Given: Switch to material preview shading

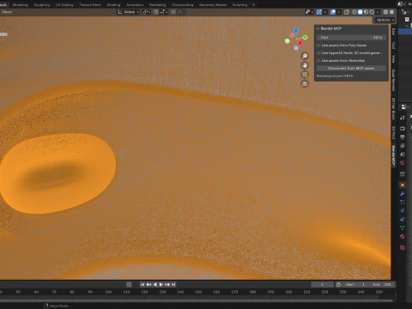Looking at the screenshot, I should point(366,12).
